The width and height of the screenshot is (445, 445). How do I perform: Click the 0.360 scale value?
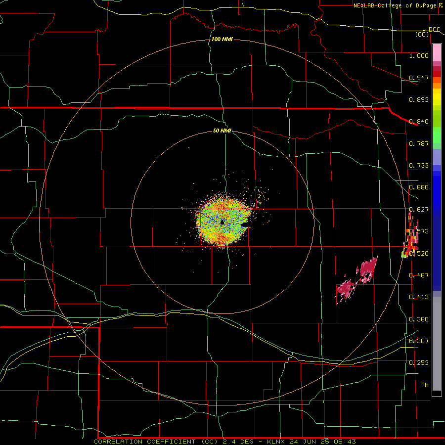(419, 319)
